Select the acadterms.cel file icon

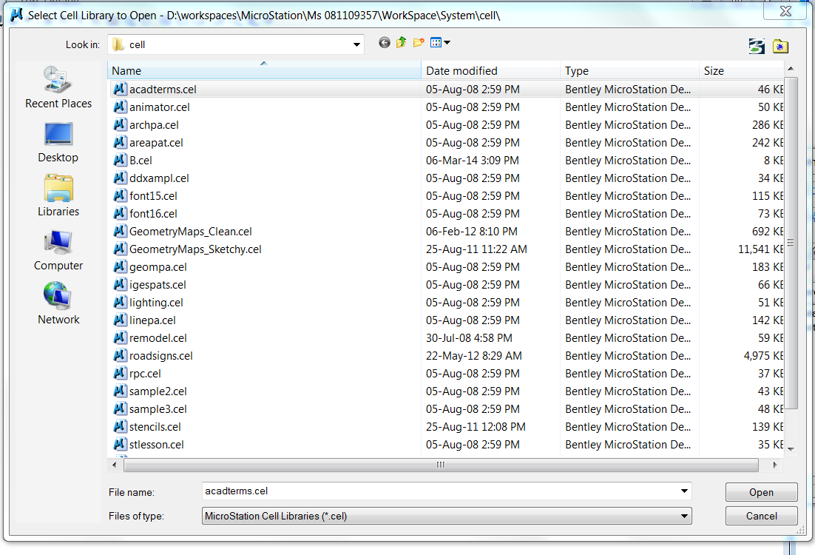point(120,89)
